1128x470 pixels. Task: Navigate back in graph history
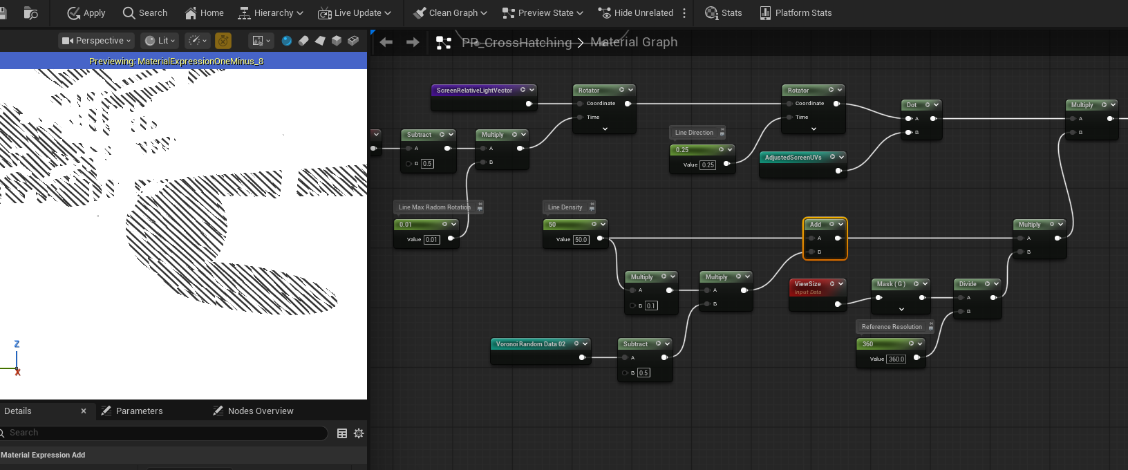coord(386,42)
